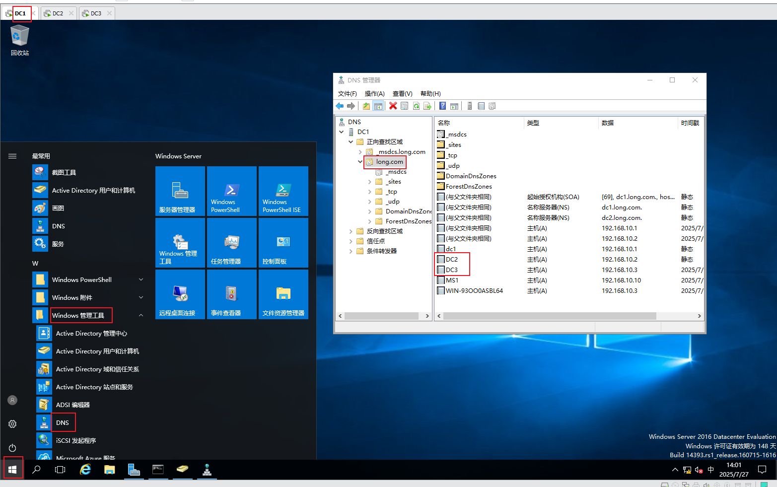Open DNS under Windows 管理工具 list

[63, 422]
